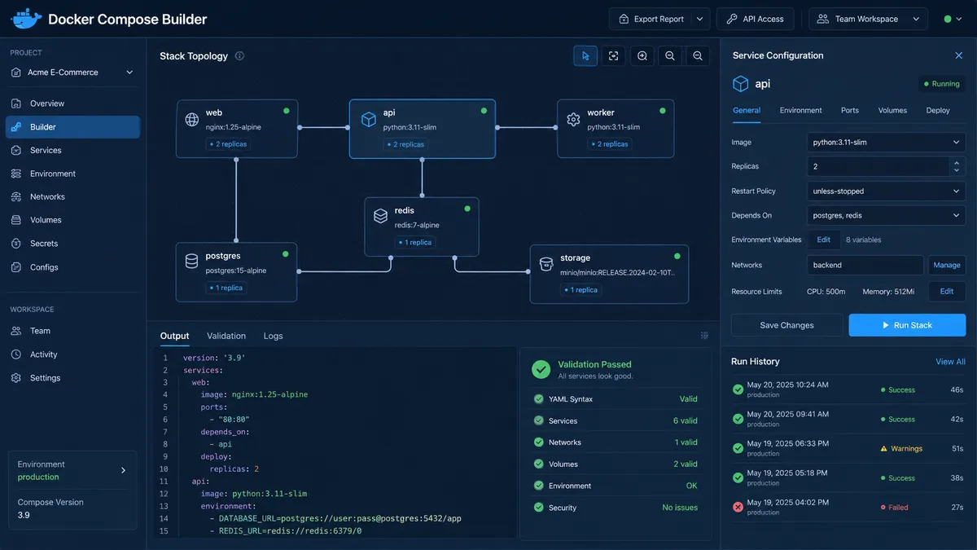Select the pointer tool in Stack Topology

pos(585,55)
